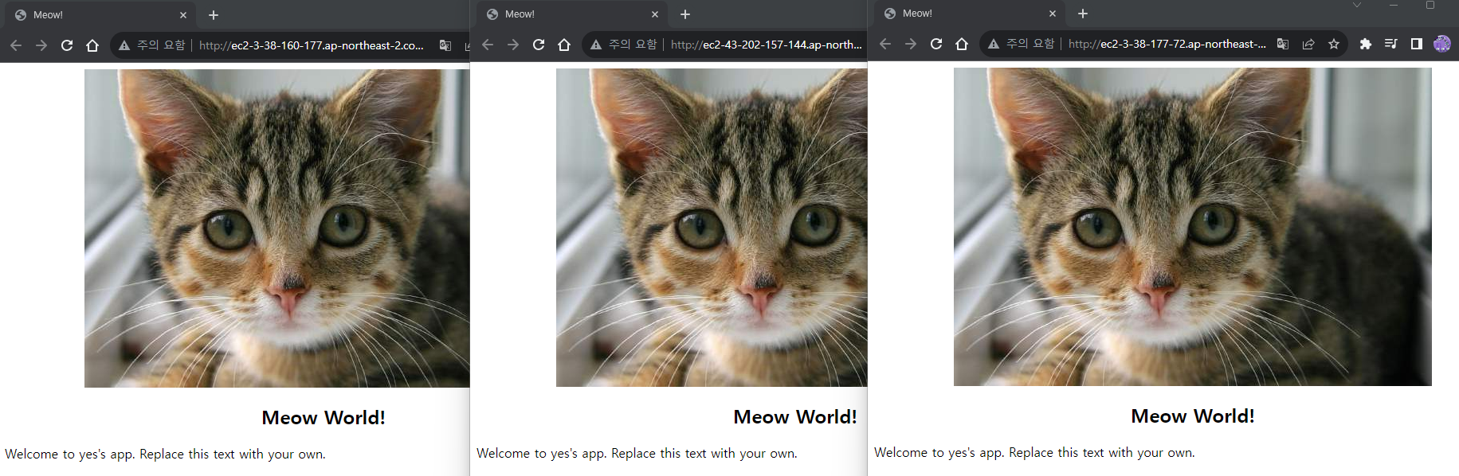Open the Extensions puzzle icon
The width and height of the screenshot is (1459, 476).
pos(1366,44)
